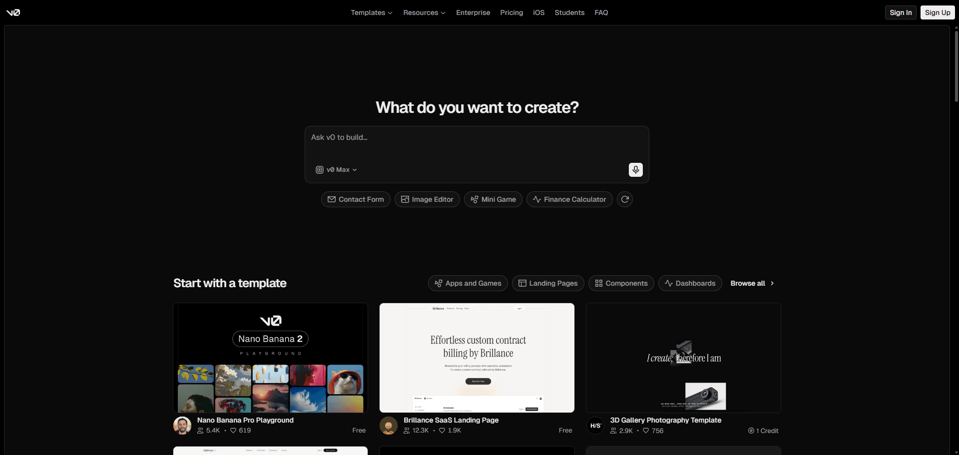Image resolution: width=959 pixels, height=455 pixels.
Task: Open the Browse all templates link
Action: pyautogui.click(x=752, y=283)
